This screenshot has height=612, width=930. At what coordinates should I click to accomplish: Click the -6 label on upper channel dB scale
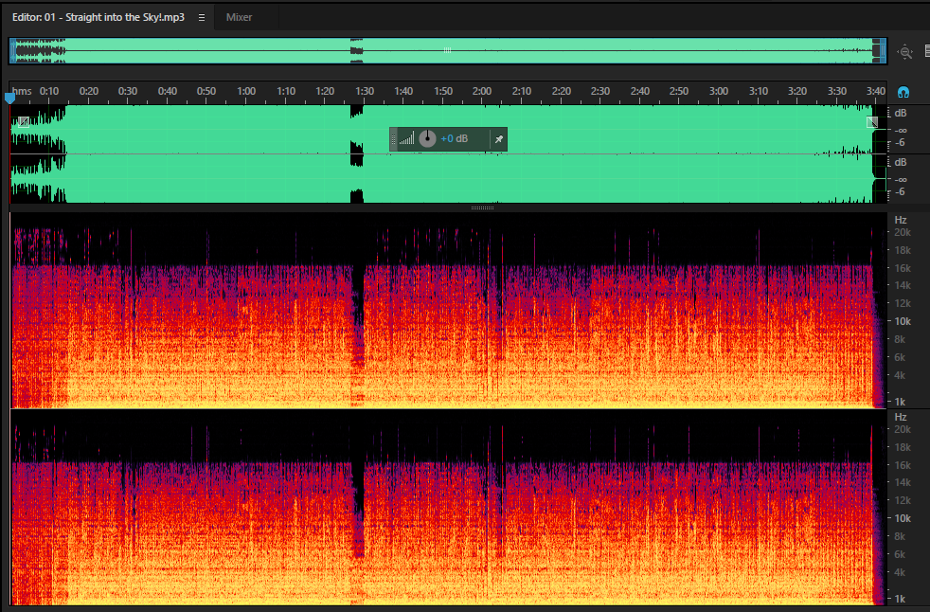pyautogui.click(x=900, y=142)
